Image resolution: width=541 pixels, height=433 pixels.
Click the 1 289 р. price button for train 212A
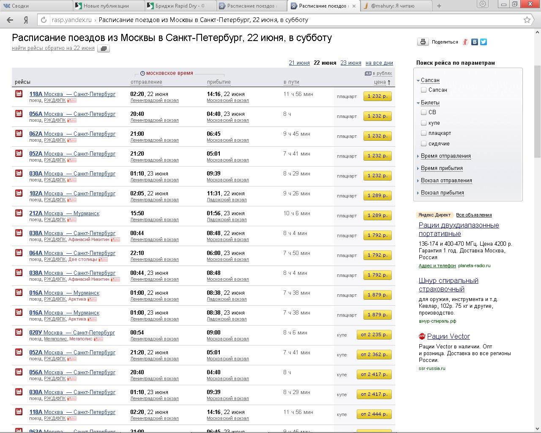coord(377,216)
